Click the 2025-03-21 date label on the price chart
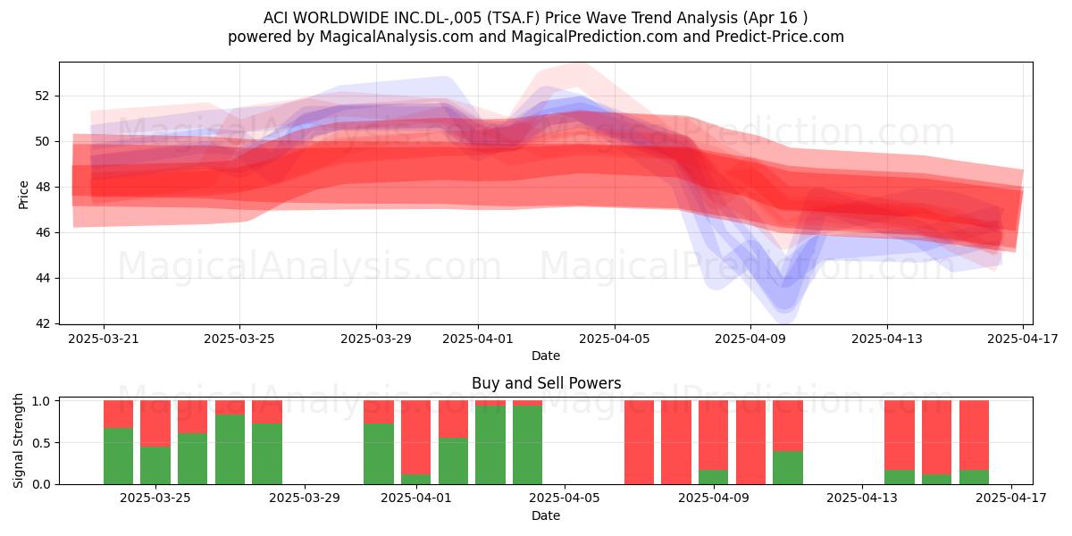This screenshot has width=1072, height=536. [x=103, y=339]
